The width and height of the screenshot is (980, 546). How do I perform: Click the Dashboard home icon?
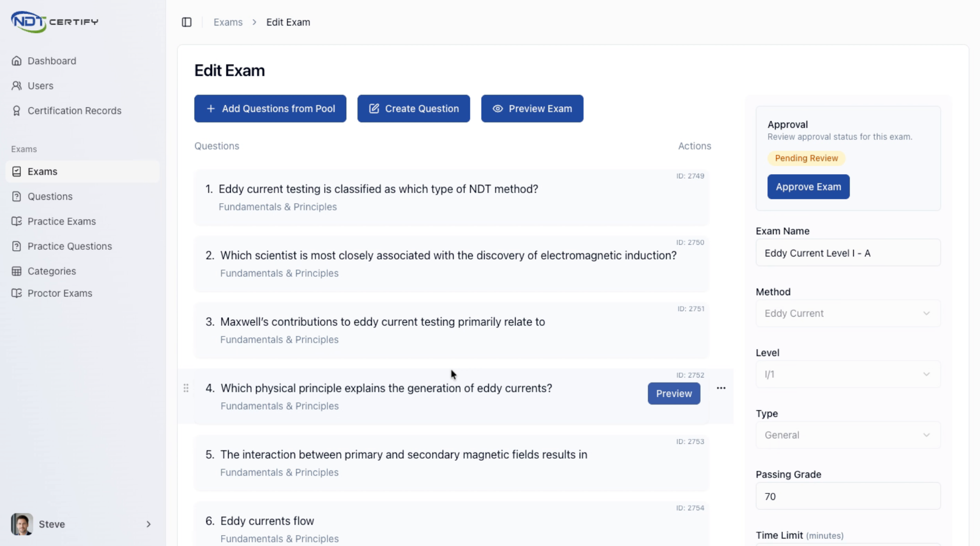pos(17,61)
